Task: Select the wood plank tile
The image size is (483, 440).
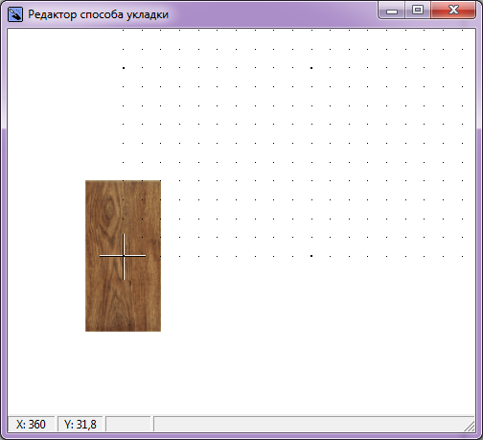Action: 123,256
